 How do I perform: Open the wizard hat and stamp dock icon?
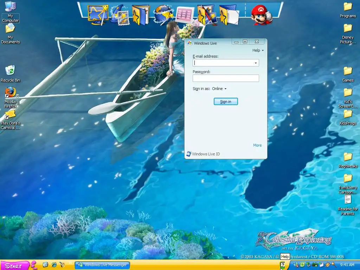[x=120, y=15]
